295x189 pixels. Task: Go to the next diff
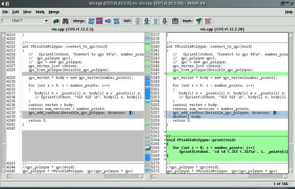tap(164, 21)
